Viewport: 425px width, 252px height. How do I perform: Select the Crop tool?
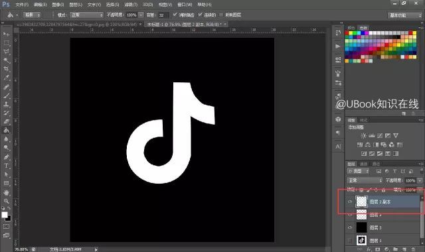[6, 69]
